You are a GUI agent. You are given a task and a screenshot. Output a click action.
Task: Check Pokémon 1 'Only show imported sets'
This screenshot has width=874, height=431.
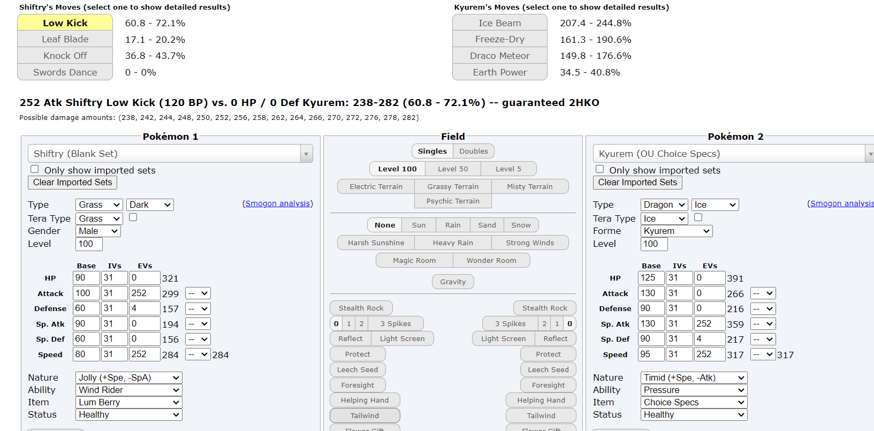(35, 169)
